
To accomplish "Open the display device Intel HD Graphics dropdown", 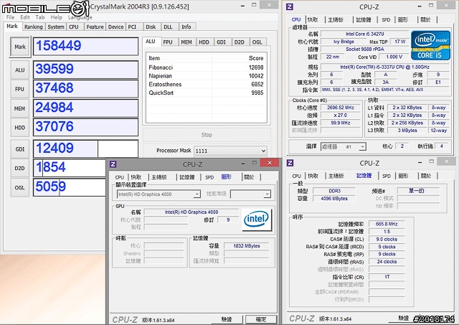I will (158, 194).
